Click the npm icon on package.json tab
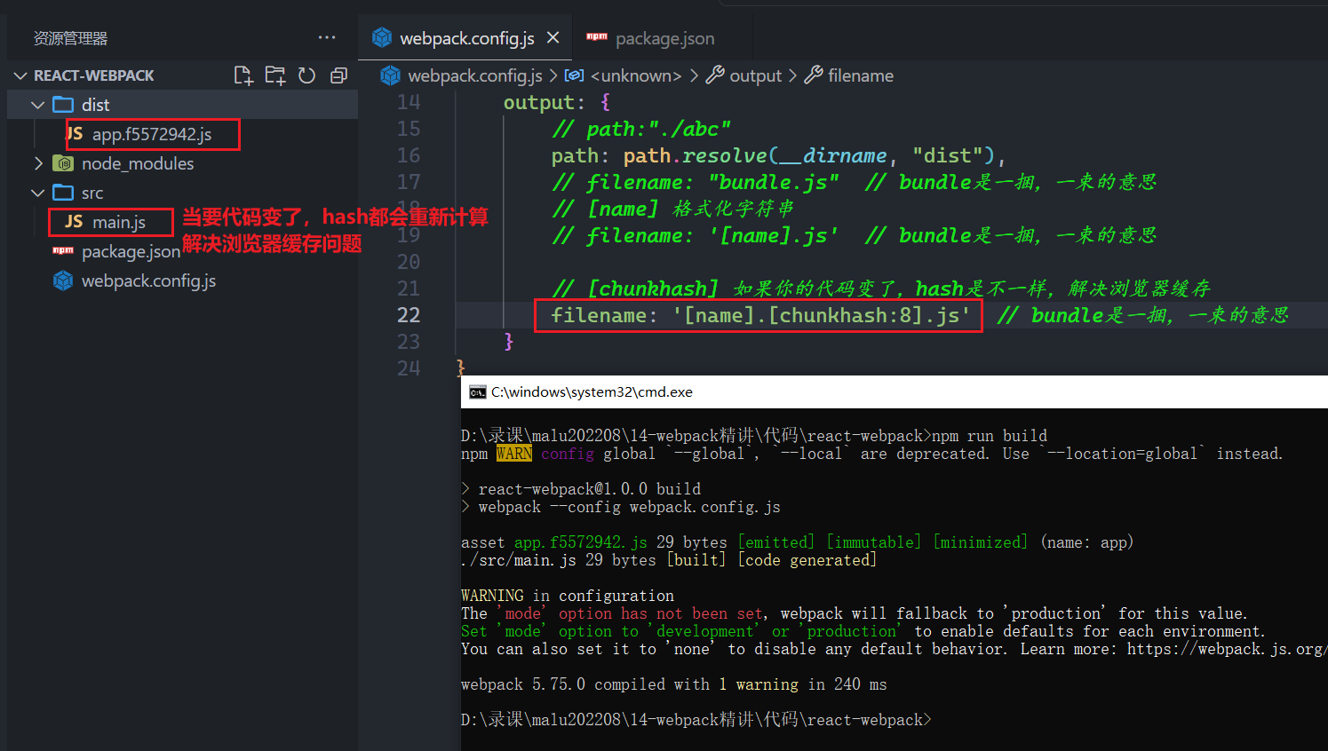Image resolution: width=1328 pixels, height=751 pixels. pos(597,37)
